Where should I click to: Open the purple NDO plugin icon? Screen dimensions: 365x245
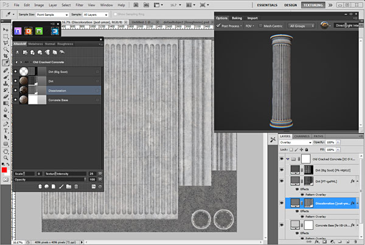click(18, 31)
